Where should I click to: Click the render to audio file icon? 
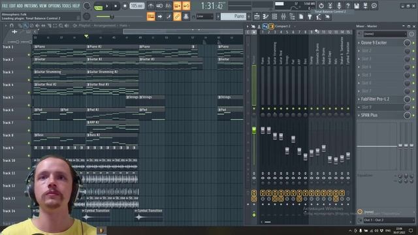coord(366,6)
